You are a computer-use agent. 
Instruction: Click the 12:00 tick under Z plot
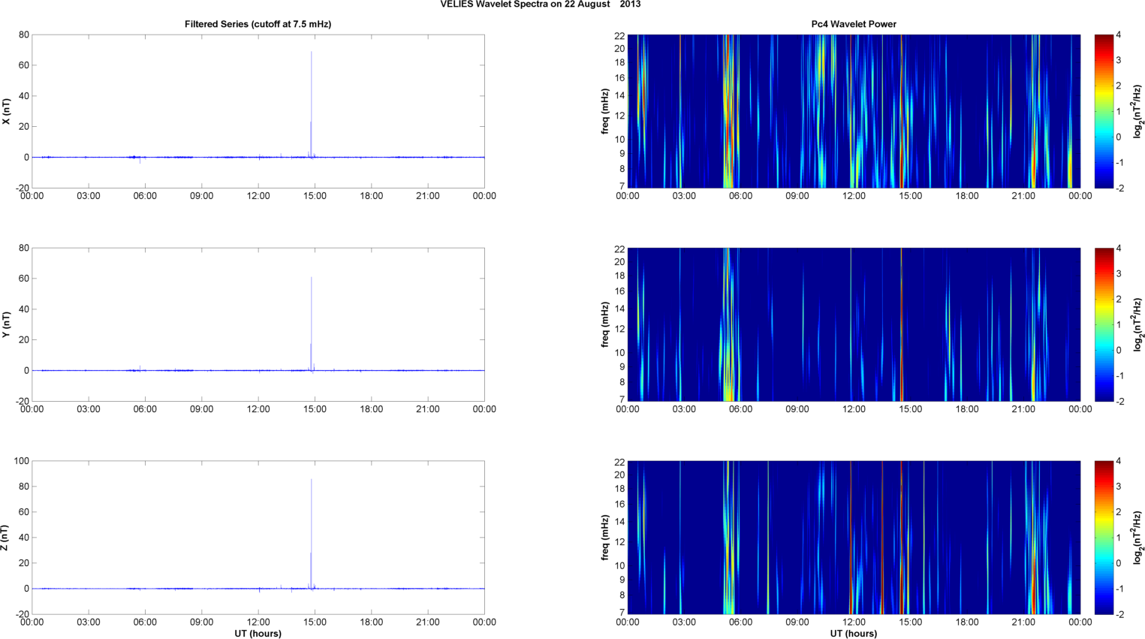coord(258,622)
